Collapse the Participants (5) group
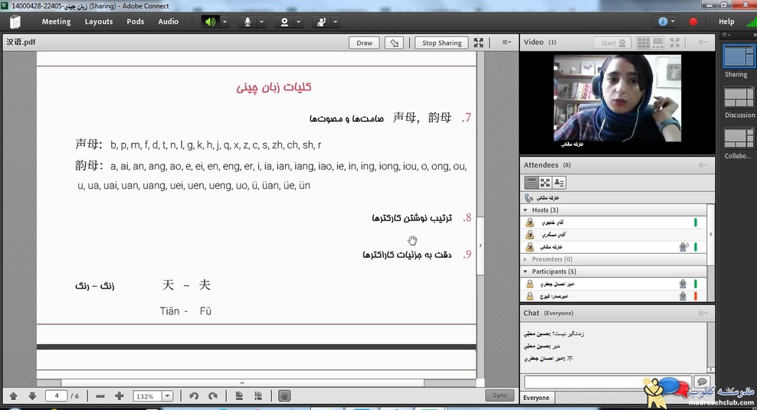 pyautogui.click(x=526, y=272)
